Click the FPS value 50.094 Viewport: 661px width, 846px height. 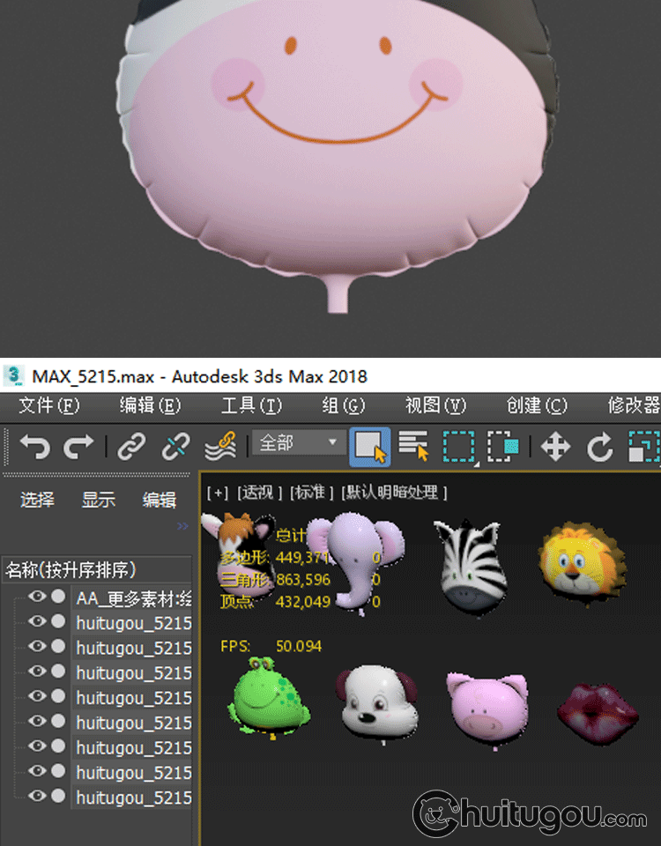tap(299, 646)
